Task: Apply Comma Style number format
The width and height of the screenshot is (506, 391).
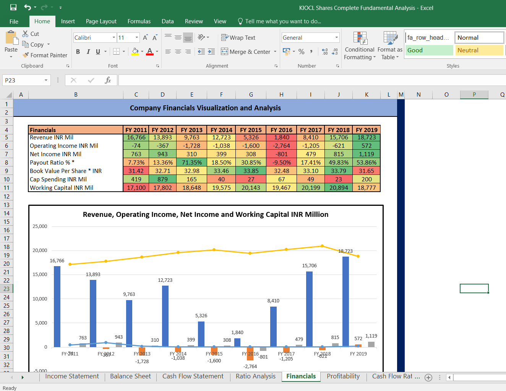Action: 311,52
